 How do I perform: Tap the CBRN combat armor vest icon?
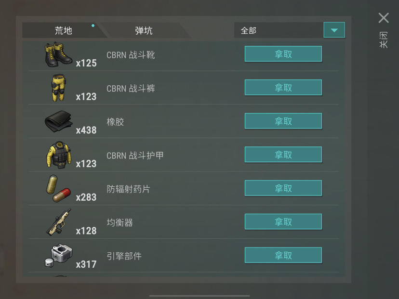pyautogui.click(x=58, y=155)
